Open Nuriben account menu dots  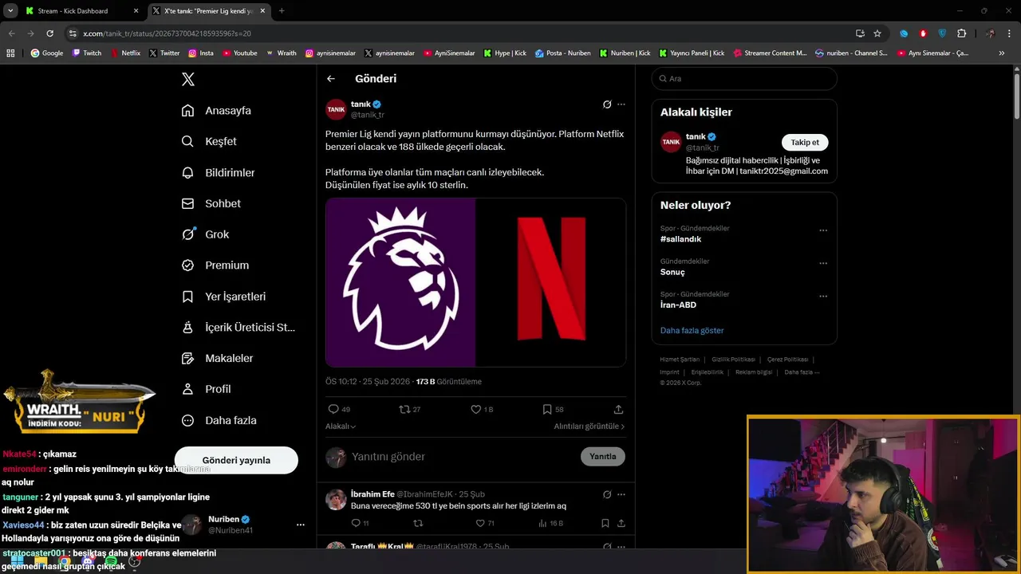point(301,525)
